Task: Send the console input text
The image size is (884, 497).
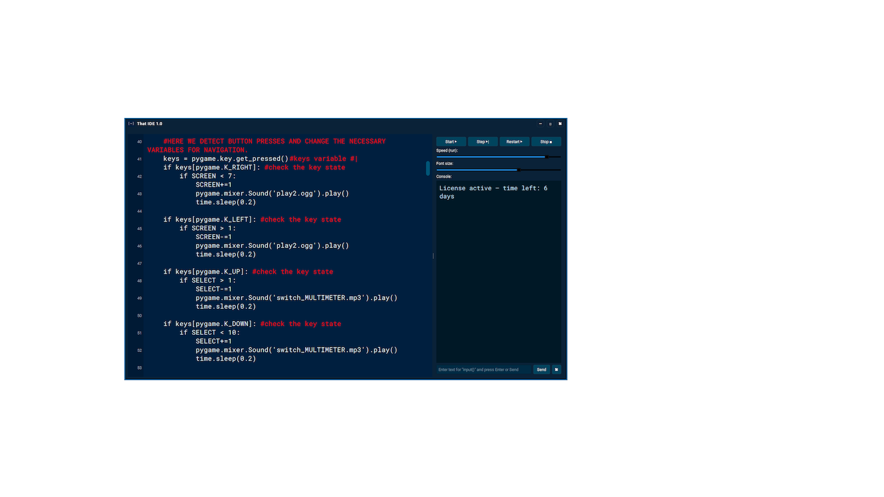Action: pyautogui.click(x=542, y=370)
